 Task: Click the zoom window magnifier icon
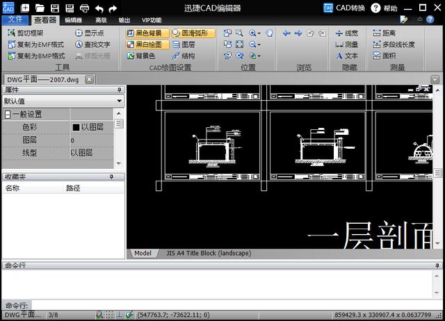click(239, 33)
